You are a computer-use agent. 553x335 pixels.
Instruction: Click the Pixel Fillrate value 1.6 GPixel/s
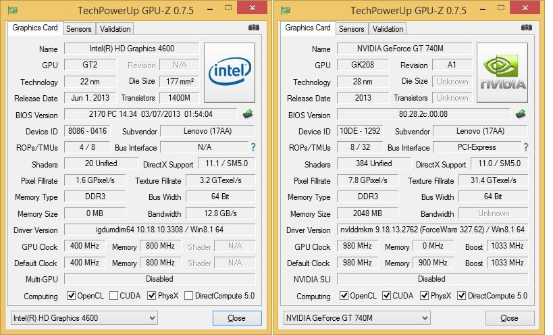pyautogui.click(x=95, y=180)
